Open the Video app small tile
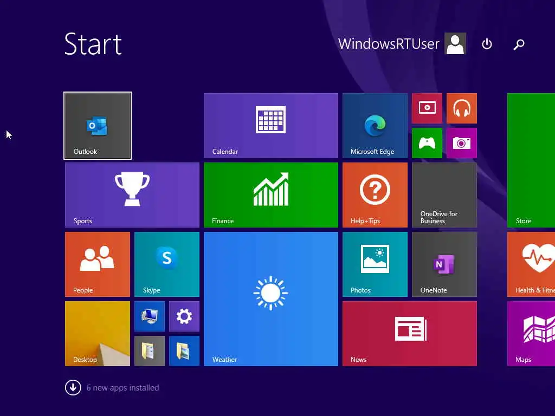Image resolution: width=555 pixels, height=416 pixels. [x=427, y=108]
